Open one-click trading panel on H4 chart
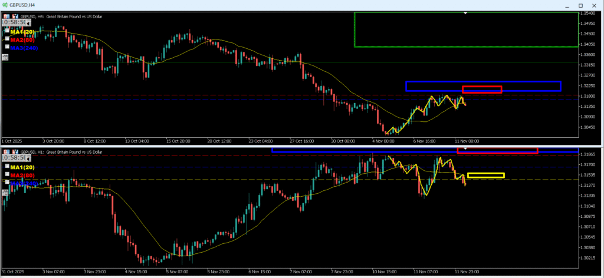Viewport: 604px width, 278px height. (x=6, y=16)
